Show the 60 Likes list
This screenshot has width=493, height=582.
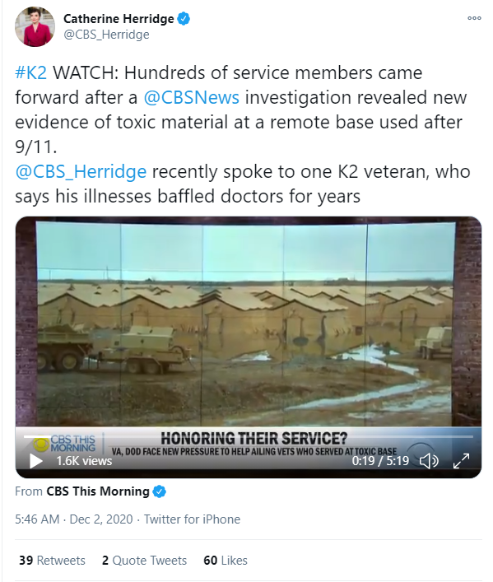[226, 560]
